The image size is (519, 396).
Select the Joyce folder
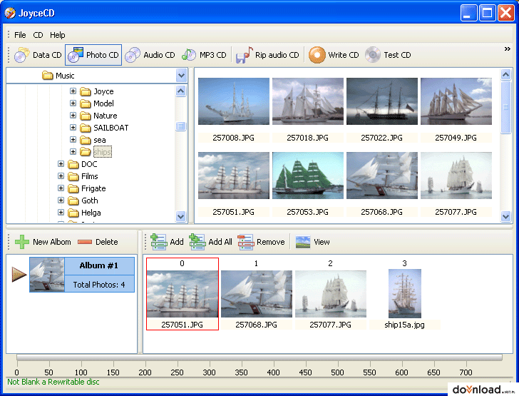[103, 91]
